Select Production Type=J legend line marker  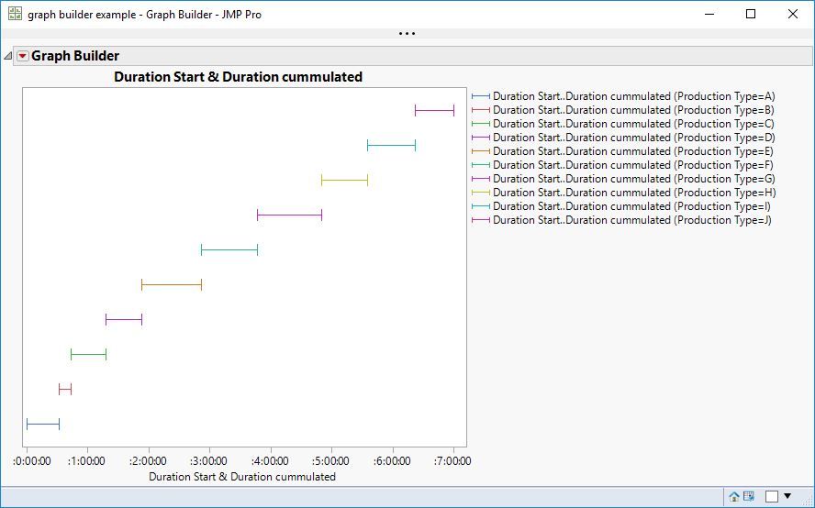click(x=481, y=220)
